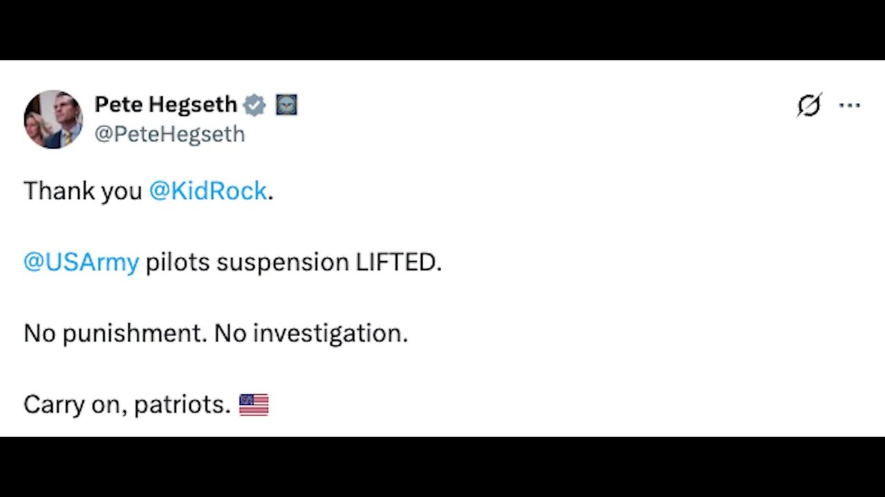This screenshot has width=885, height=497.
Task: Click the text "Carry on, patriots."
Action: (x=127, y=405)
